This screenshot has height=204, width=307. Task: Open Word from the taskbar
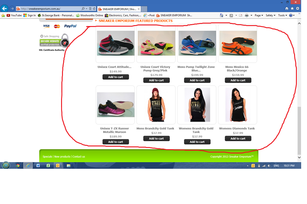pos(38,165)
